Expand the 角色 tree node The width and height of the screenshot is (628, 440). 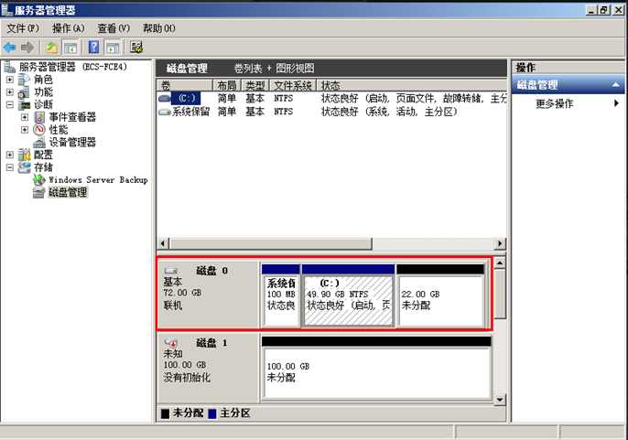10,80
